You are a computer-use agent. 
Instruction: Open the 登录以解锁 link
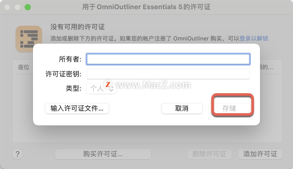coord(254,38)
